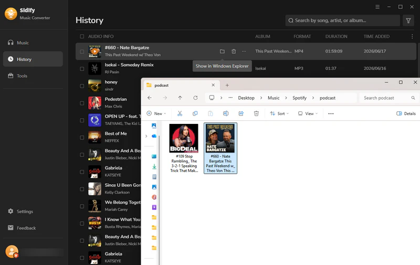Image resolution: width=420 pixels, height=265 pixels.
Task: Click the Downloads arrow icon in navigation pane
Action: 154,166
